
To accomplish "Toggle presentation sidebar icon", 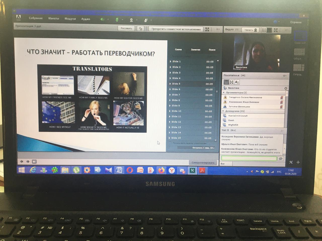I will pyautogui.click(x=34, y=161).
